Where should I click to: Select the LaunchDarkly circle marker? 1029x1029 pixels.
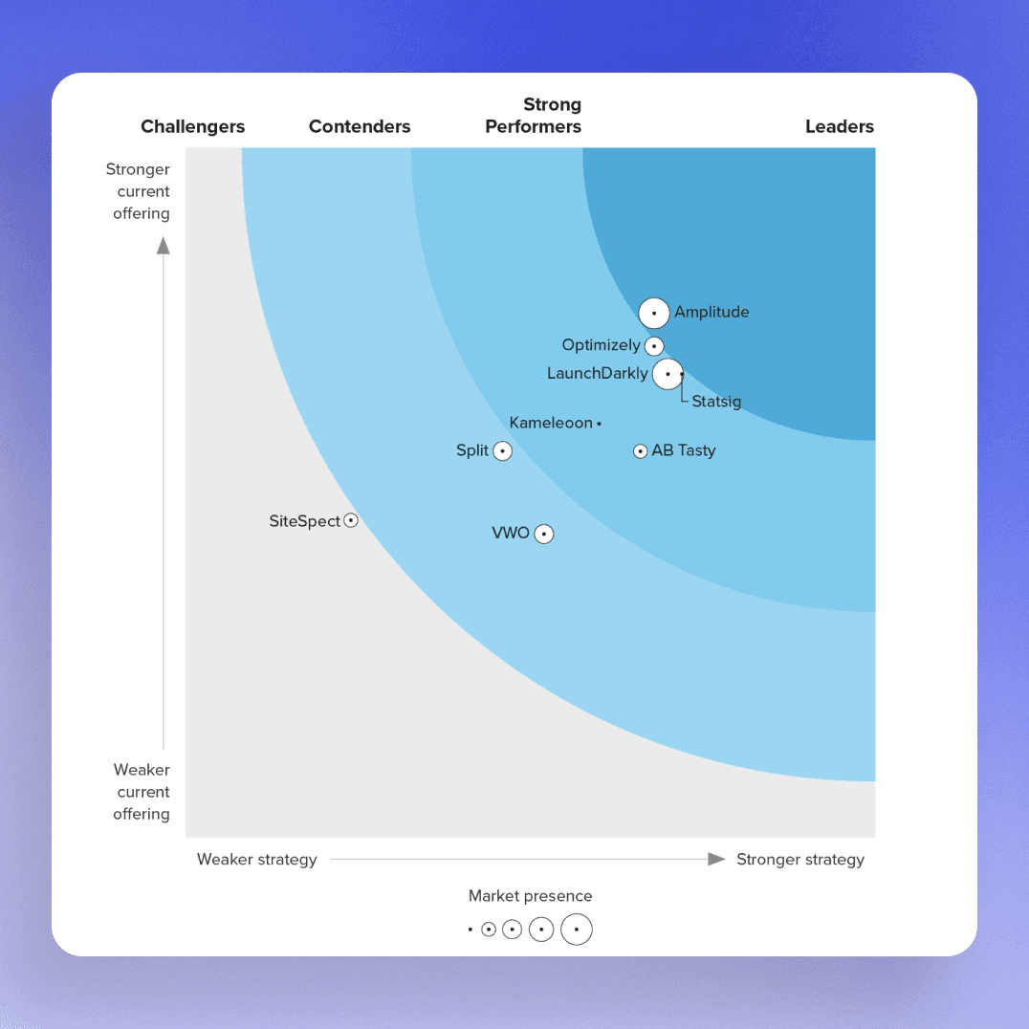pos(668,373)
